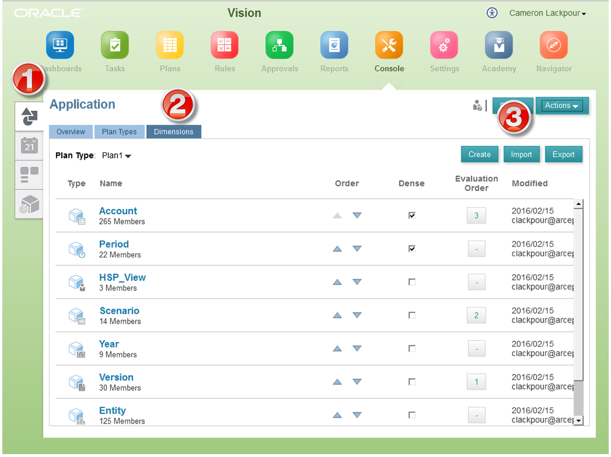611x457 pixels.
Task: Open Scenario evaluation order value 2
Action: point(476,315)
